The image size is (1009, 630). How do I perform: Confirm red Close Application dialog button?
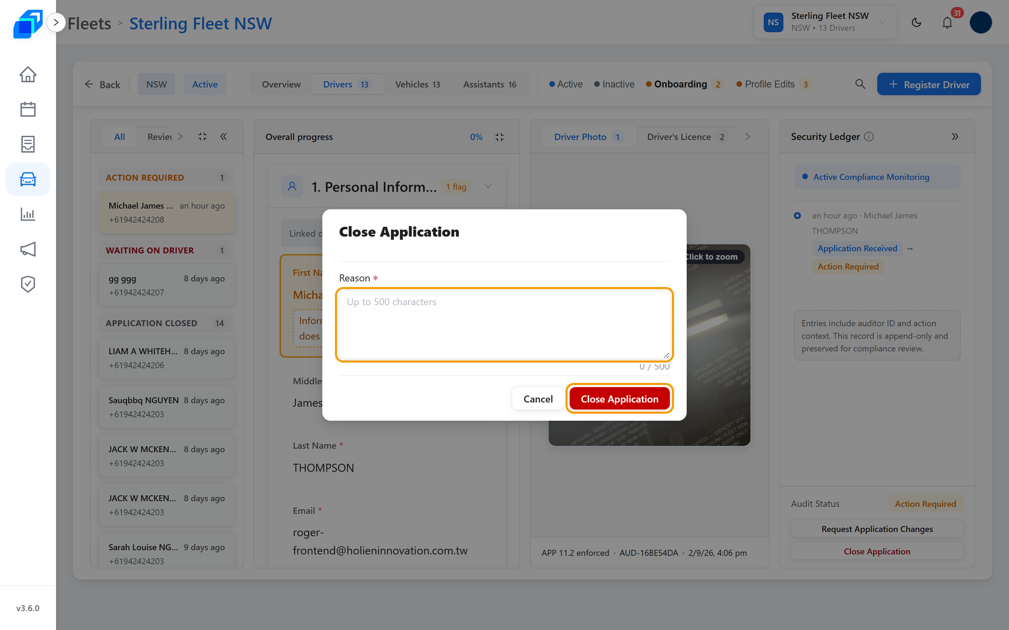click(x=619, y=399)
